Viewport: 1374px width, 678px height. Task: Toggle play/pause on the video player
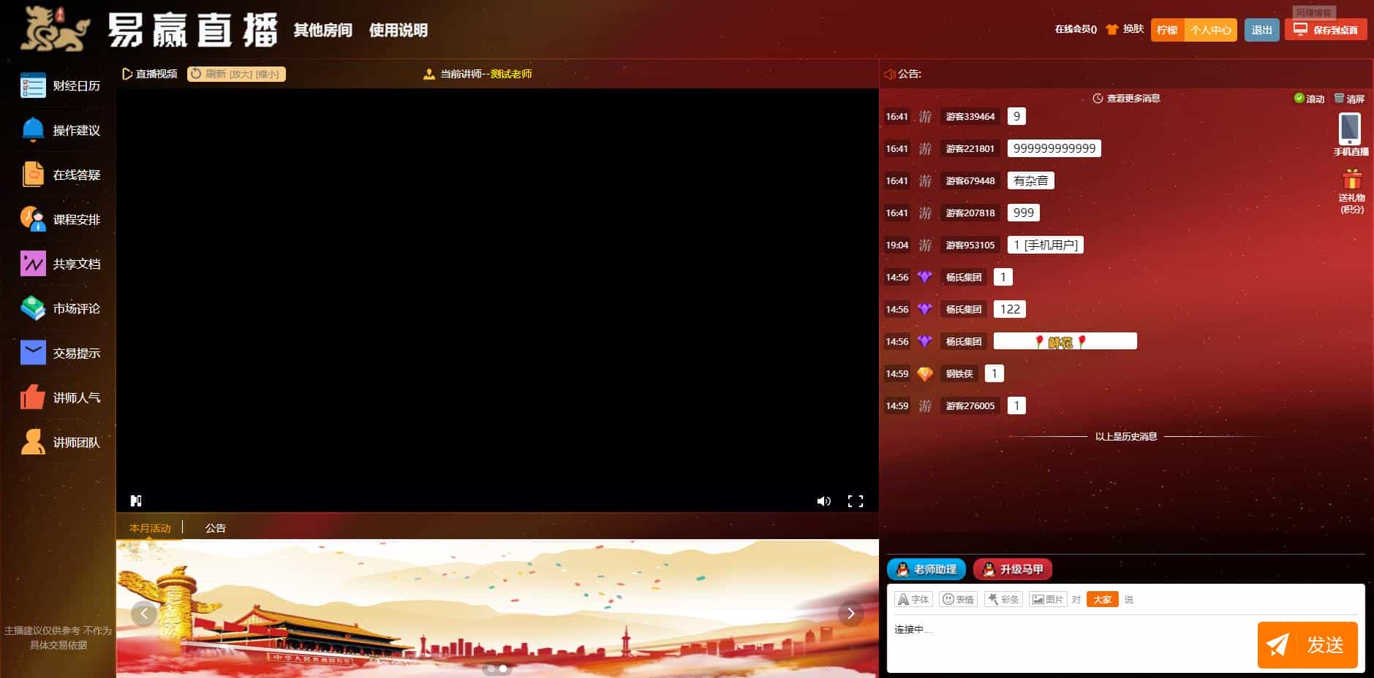click(136, 500)
